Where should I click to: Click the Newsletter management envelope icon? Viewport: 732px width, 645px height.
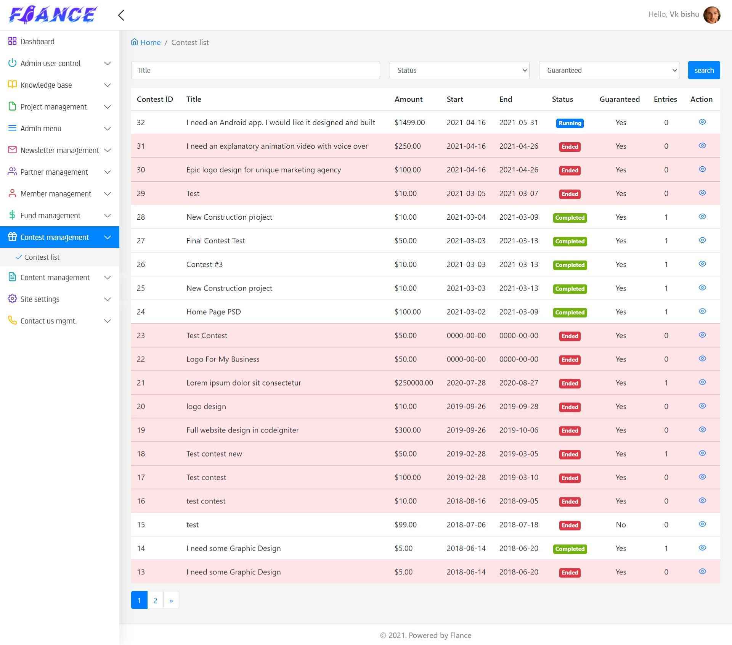pos(12,150)
